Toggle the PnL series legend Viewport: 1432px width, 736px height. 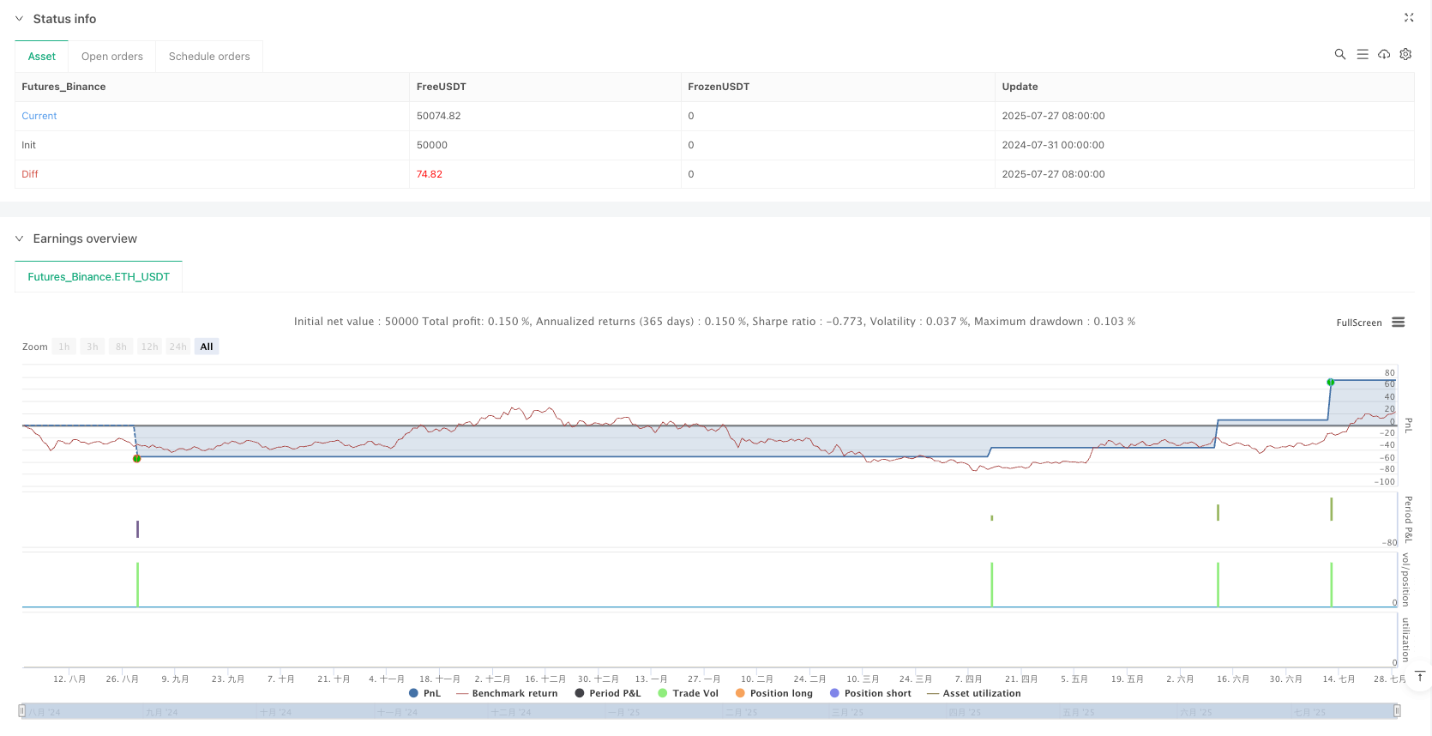[424, 693]
